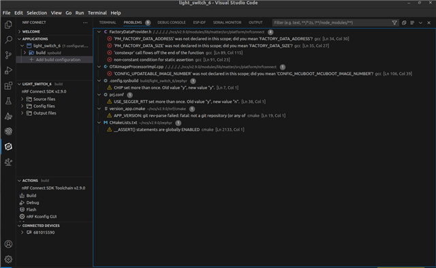This screenshot has width=436, height=268.
Task: Select PM_FACTORY_DATA_SIZE error entry
Action: click(x=264, y=46)
